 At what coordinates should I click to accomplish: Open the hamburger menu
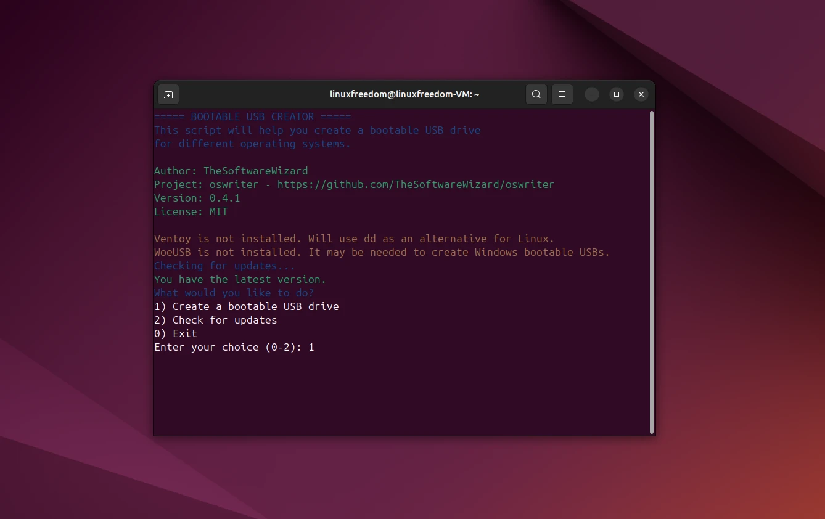pyautogui.click(x=562, y=94)
